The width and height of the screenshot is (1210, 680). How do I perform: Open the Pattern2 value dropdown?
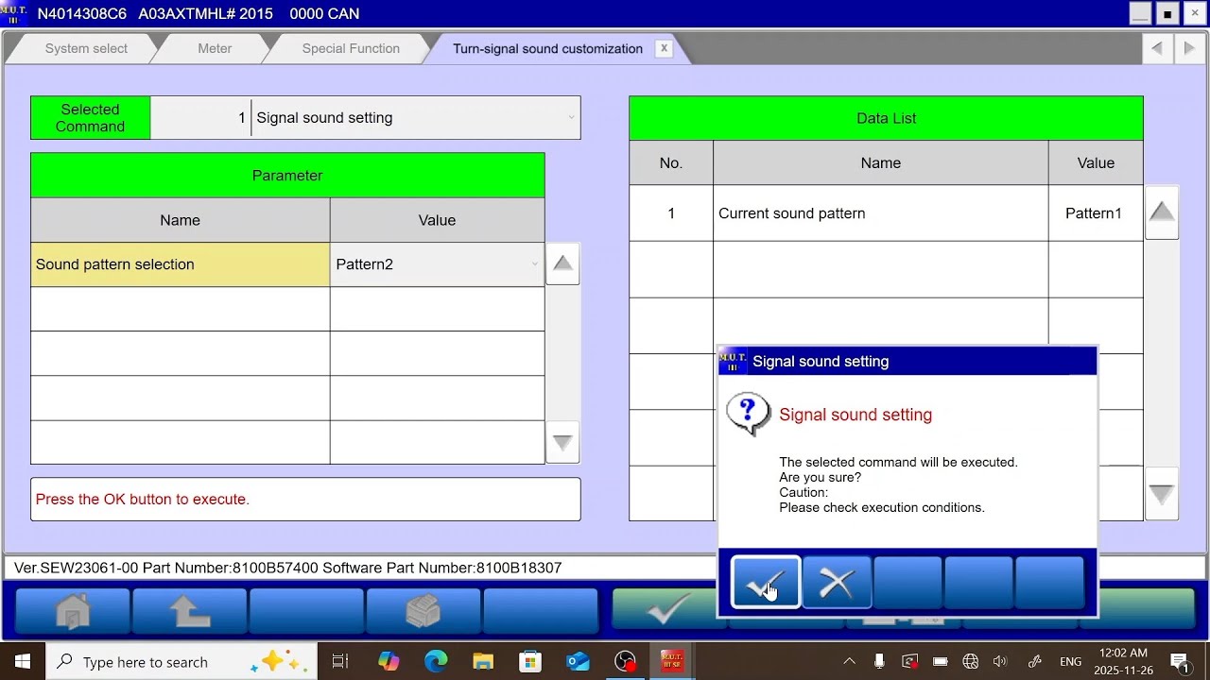[x=437, y=264]
